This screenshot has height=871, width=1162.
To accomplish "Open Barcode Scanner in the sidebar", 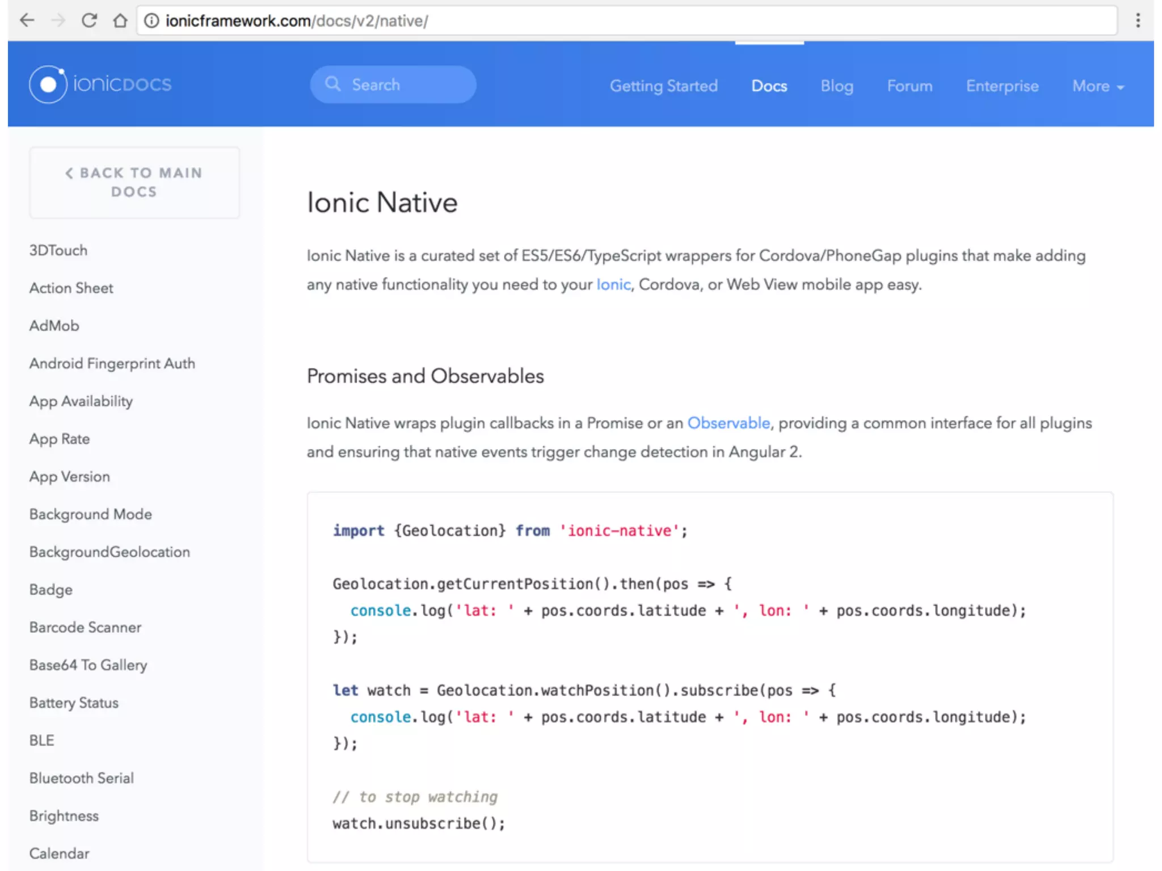I will point(85,628).
